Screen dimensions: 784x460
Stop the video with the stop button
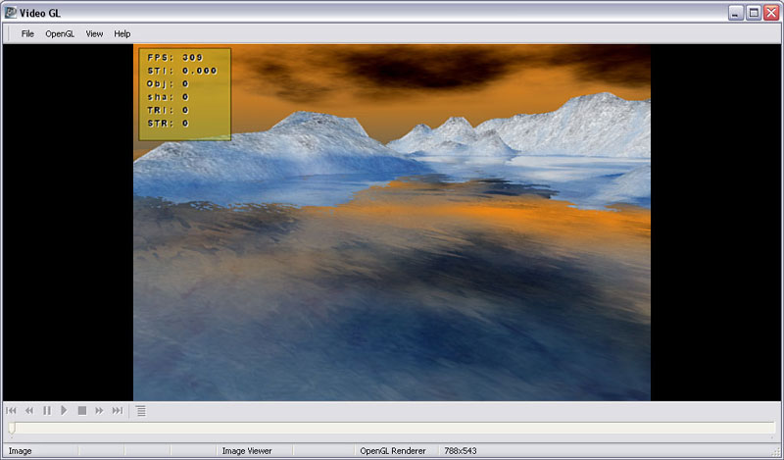coord(81,411)
